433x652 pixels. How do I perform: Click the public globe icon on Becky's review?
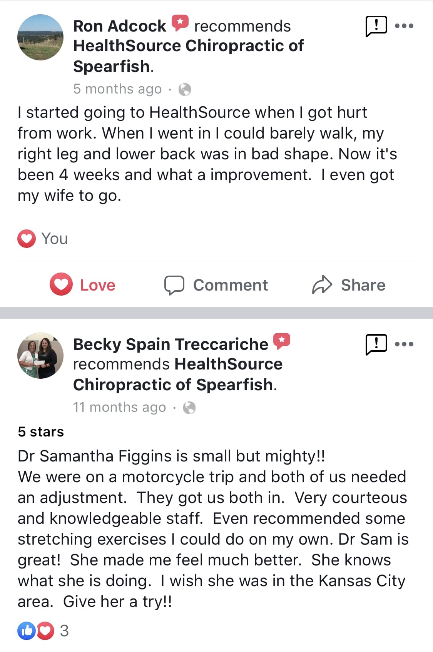(189, 408)
